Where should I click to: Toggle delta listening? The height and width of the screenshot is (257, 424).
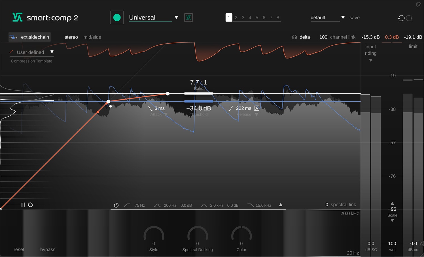click(305, 37)
